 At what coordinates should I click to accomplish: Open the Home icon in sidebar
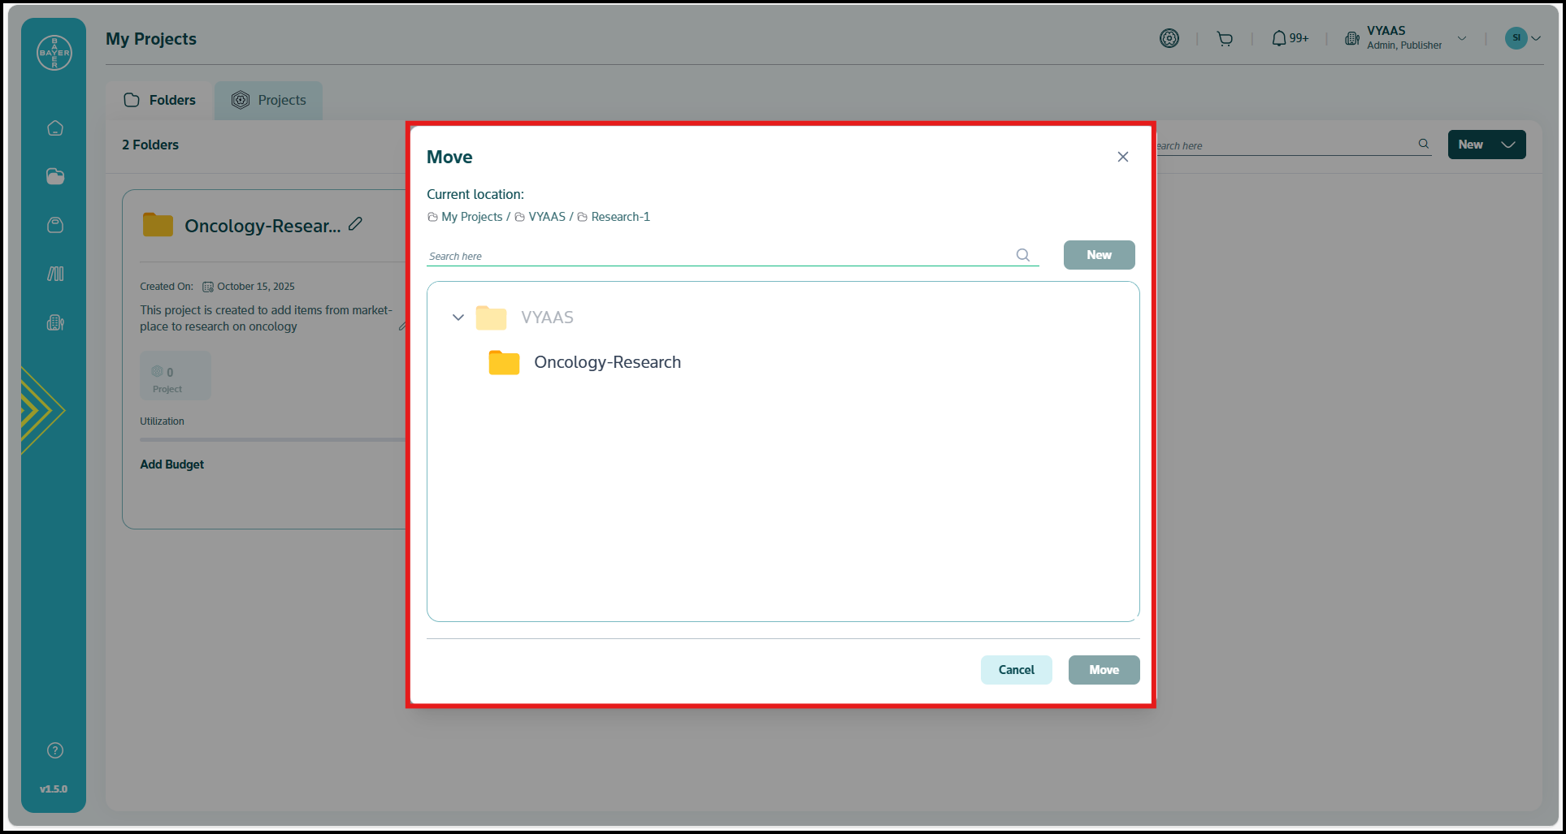coord(55,128)
